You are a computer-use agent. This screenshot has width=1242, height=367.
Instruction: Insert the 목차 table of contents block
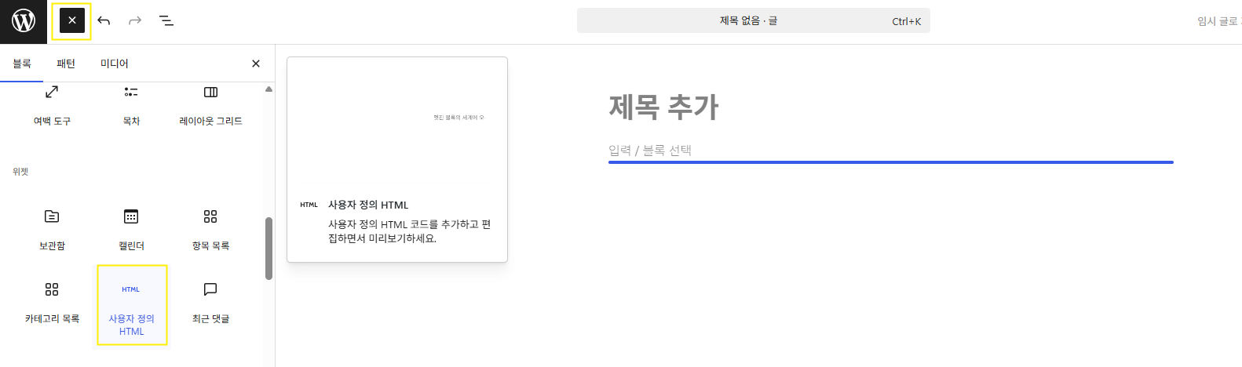[131, 105]
